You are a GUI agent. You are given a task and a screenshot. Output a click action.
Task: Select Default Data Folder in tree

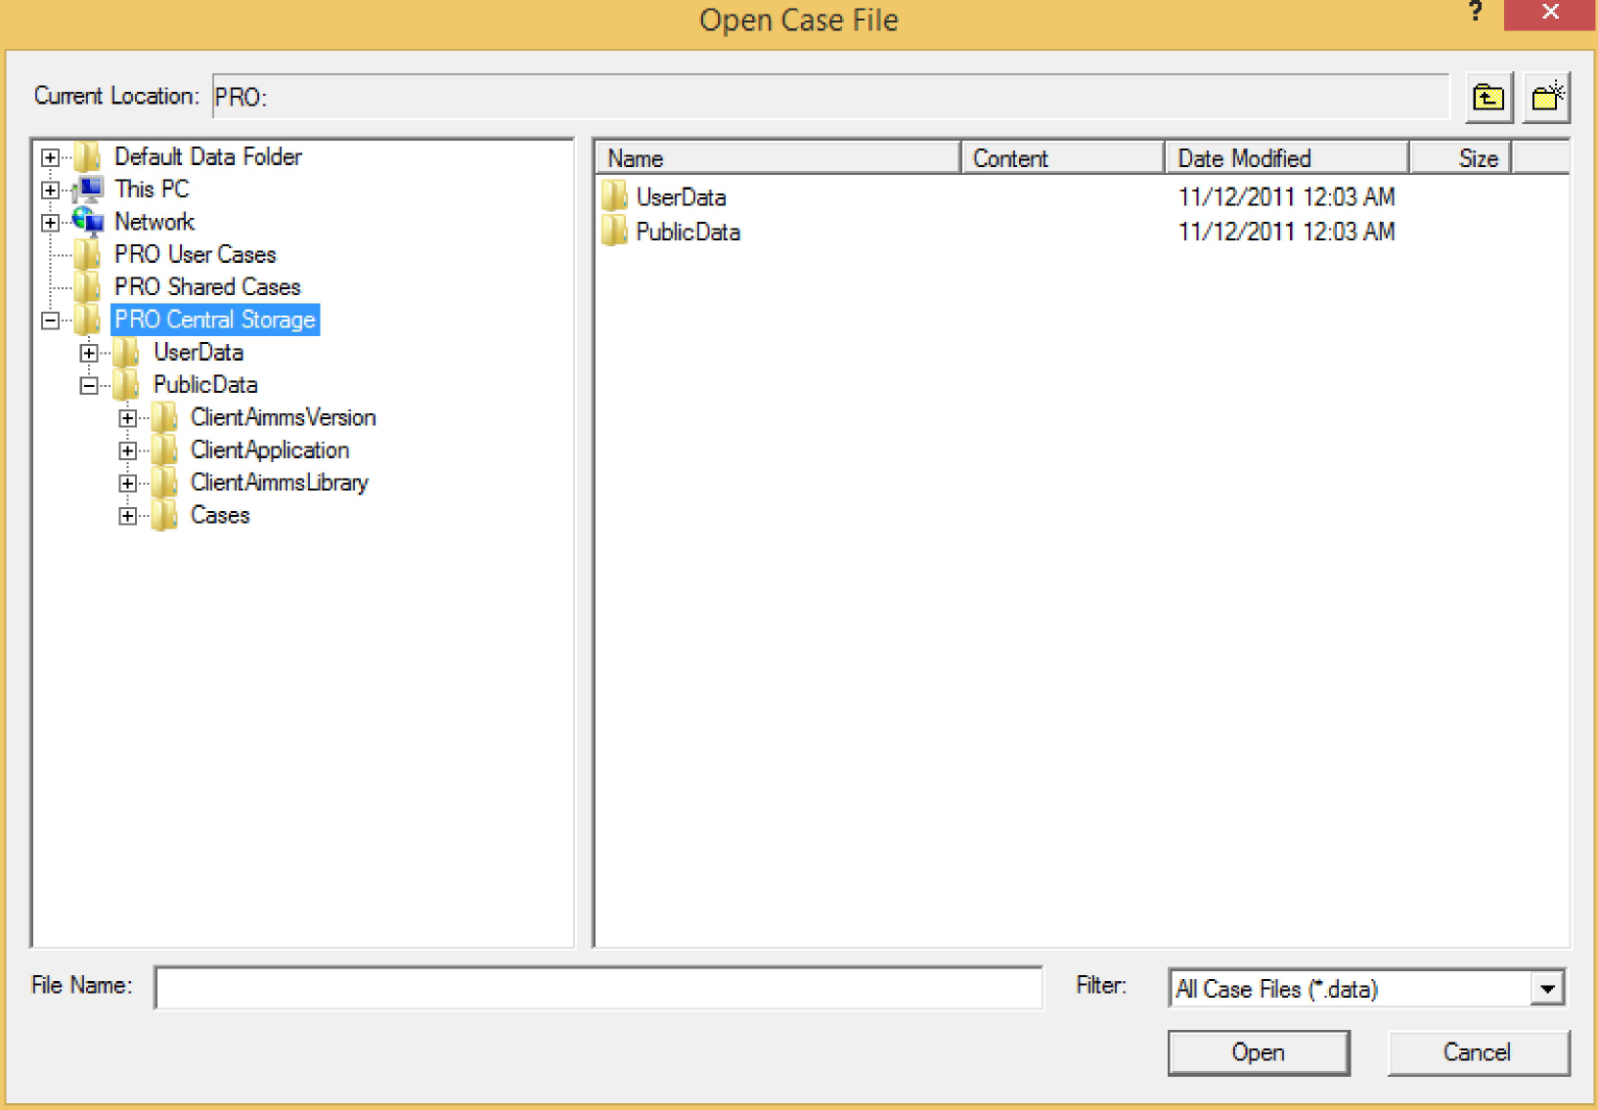click(208, 157)
